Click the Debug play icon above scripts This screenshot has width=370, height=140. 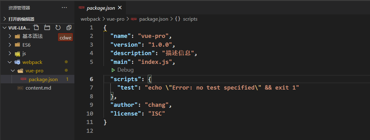point(113,70)
